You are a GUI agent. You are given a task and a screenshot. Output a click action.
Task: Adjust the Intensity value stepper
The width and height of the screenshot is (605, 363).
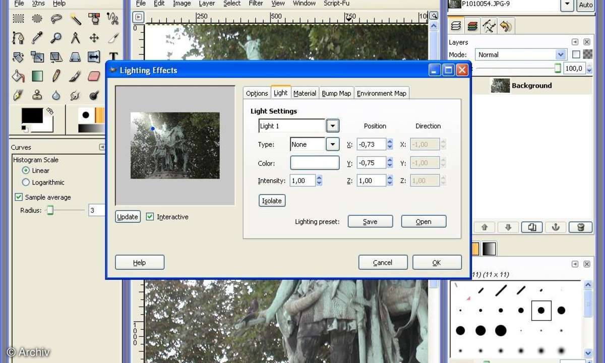(x=319, y=180)
